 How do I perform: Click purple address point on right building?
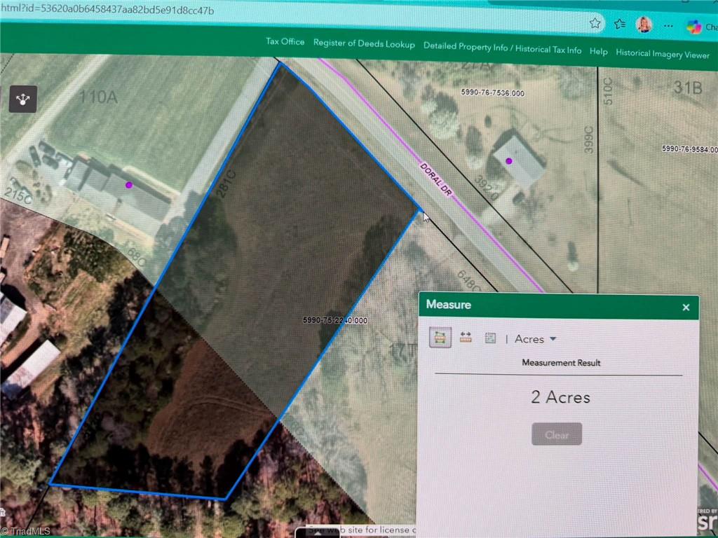pyautogui.click(x=509, y=161)
